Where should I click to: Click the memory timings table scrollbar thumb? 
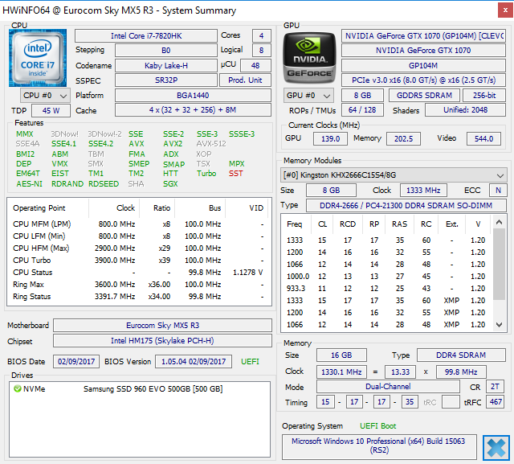pyautogui.click(x=499, y=265)
